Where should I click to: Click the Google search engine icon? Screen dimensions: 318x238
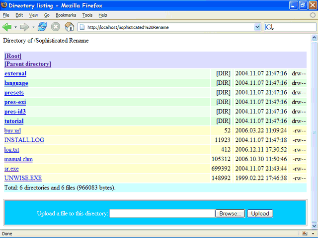269,27
